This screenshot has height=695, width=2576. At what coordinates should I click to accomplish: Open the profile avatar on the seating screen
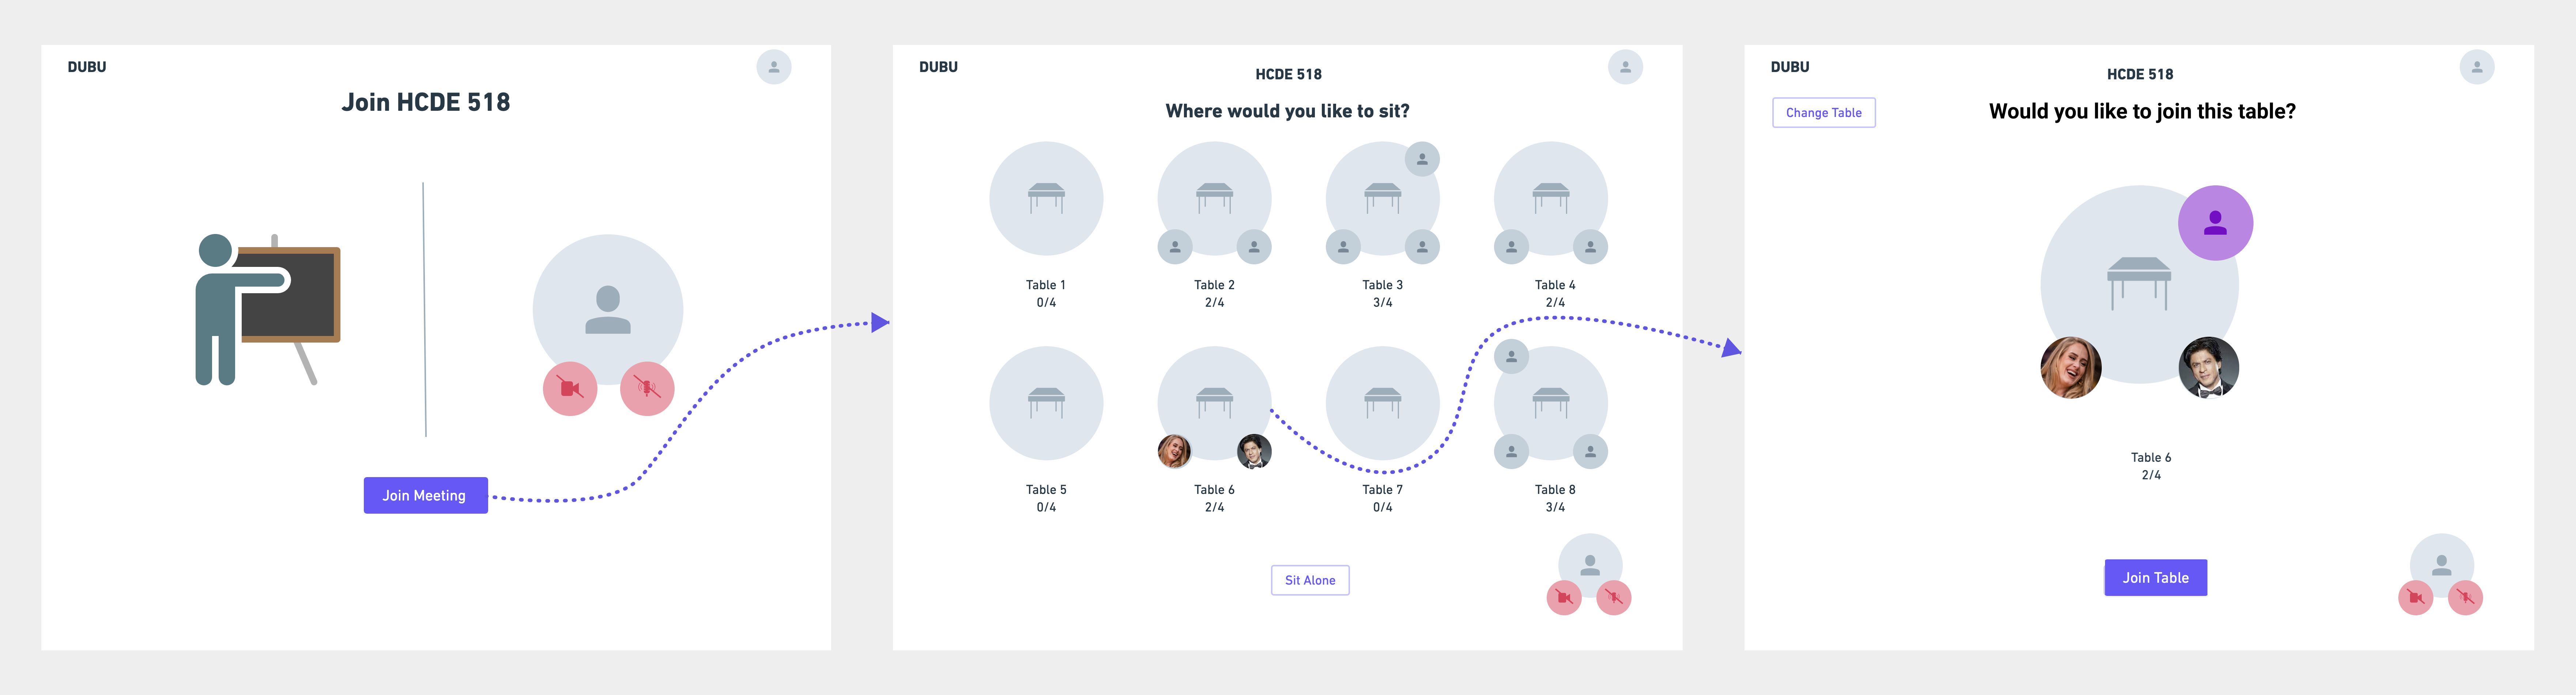1625,67
